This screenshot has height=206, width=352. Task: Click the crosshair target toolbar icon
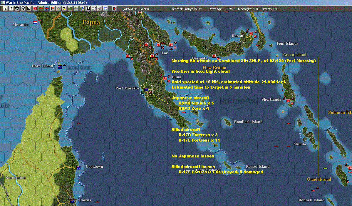pyautogui.click(x=88, y=9)
